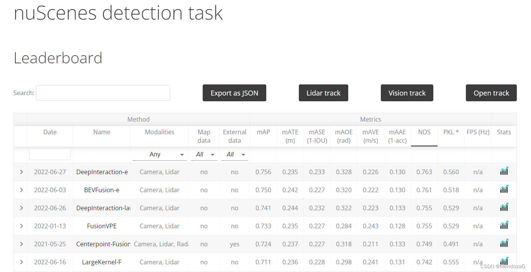Image resolution: width=531 pixels, height=272 pixels.
Task: Open the Modalities 'Any' filter dropdown
Action: [x=159, y=154]
